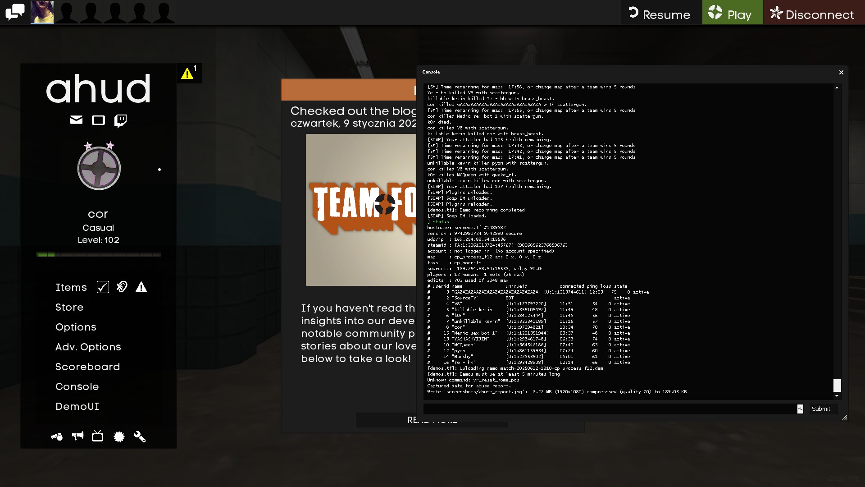
Task: Open the DemoUI menu item
Action: [77, 406]
